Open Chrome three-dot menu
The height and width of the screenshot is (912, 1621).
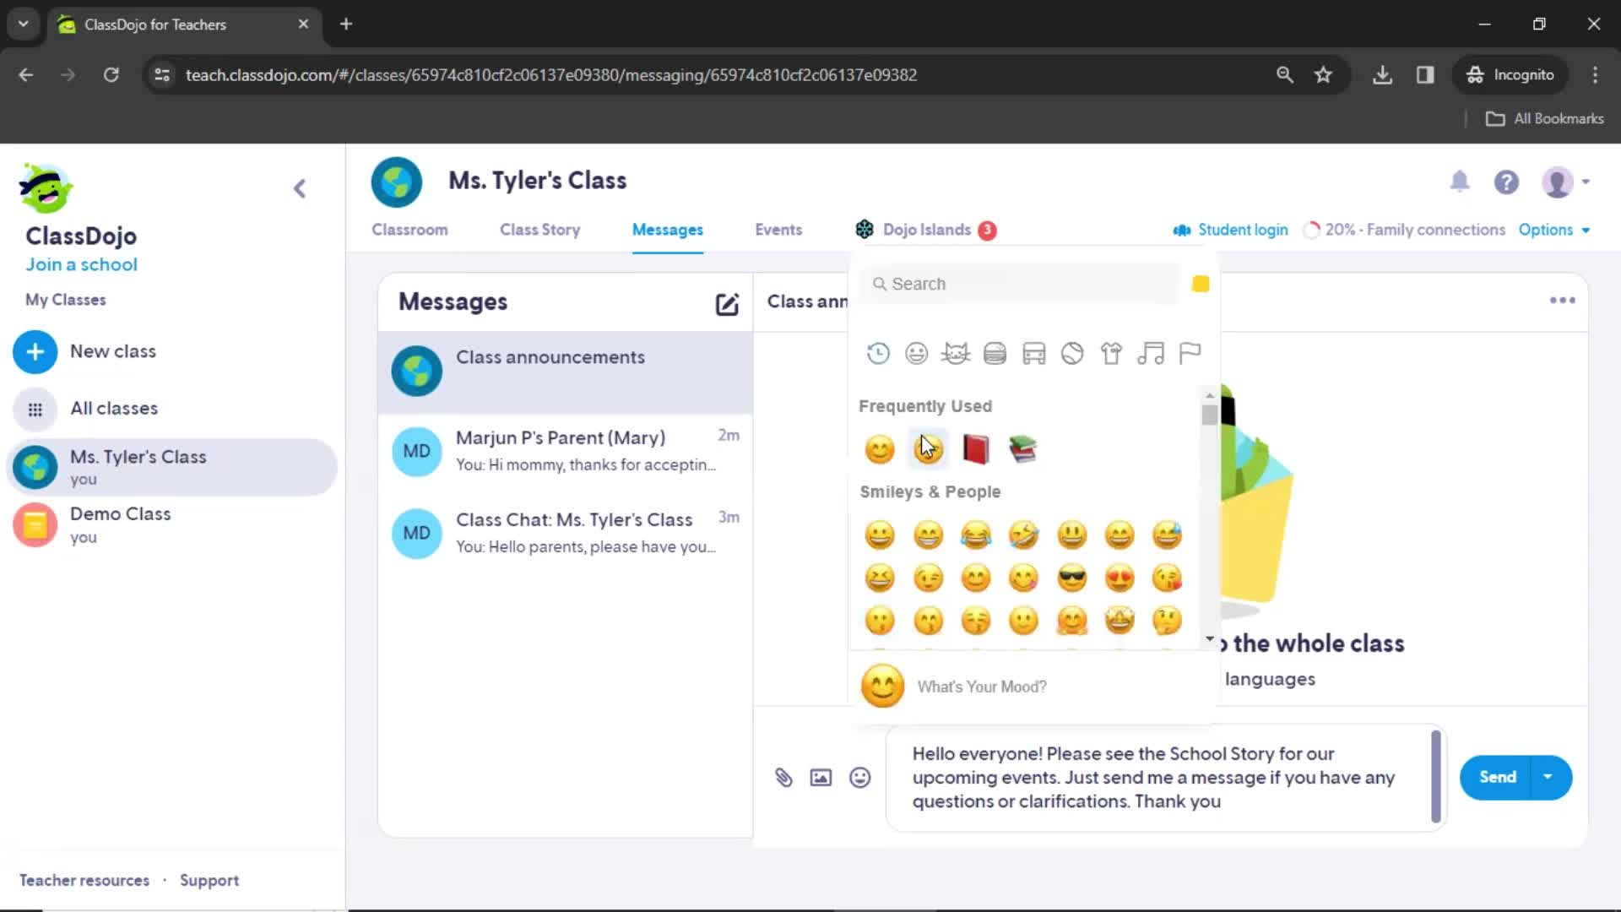click(1595, 75)
